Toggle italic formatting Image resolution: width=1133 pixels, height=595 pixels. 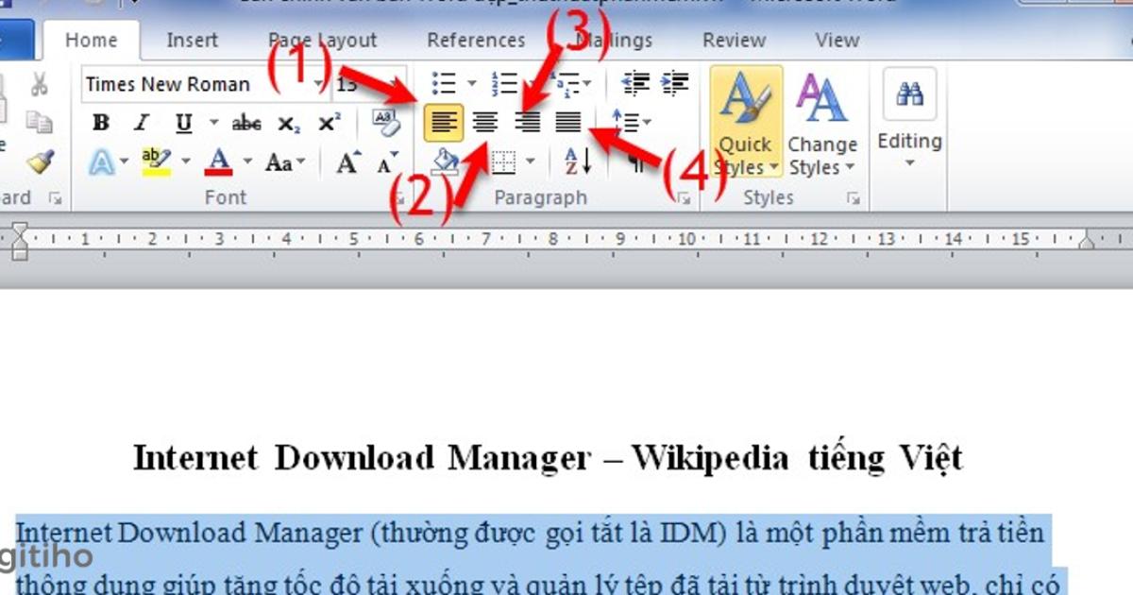pyautogui.click(x=141, y=122)
